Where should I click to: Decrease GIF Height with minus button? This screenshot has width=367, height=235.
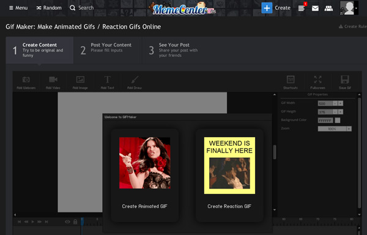(x=335, y=112)
